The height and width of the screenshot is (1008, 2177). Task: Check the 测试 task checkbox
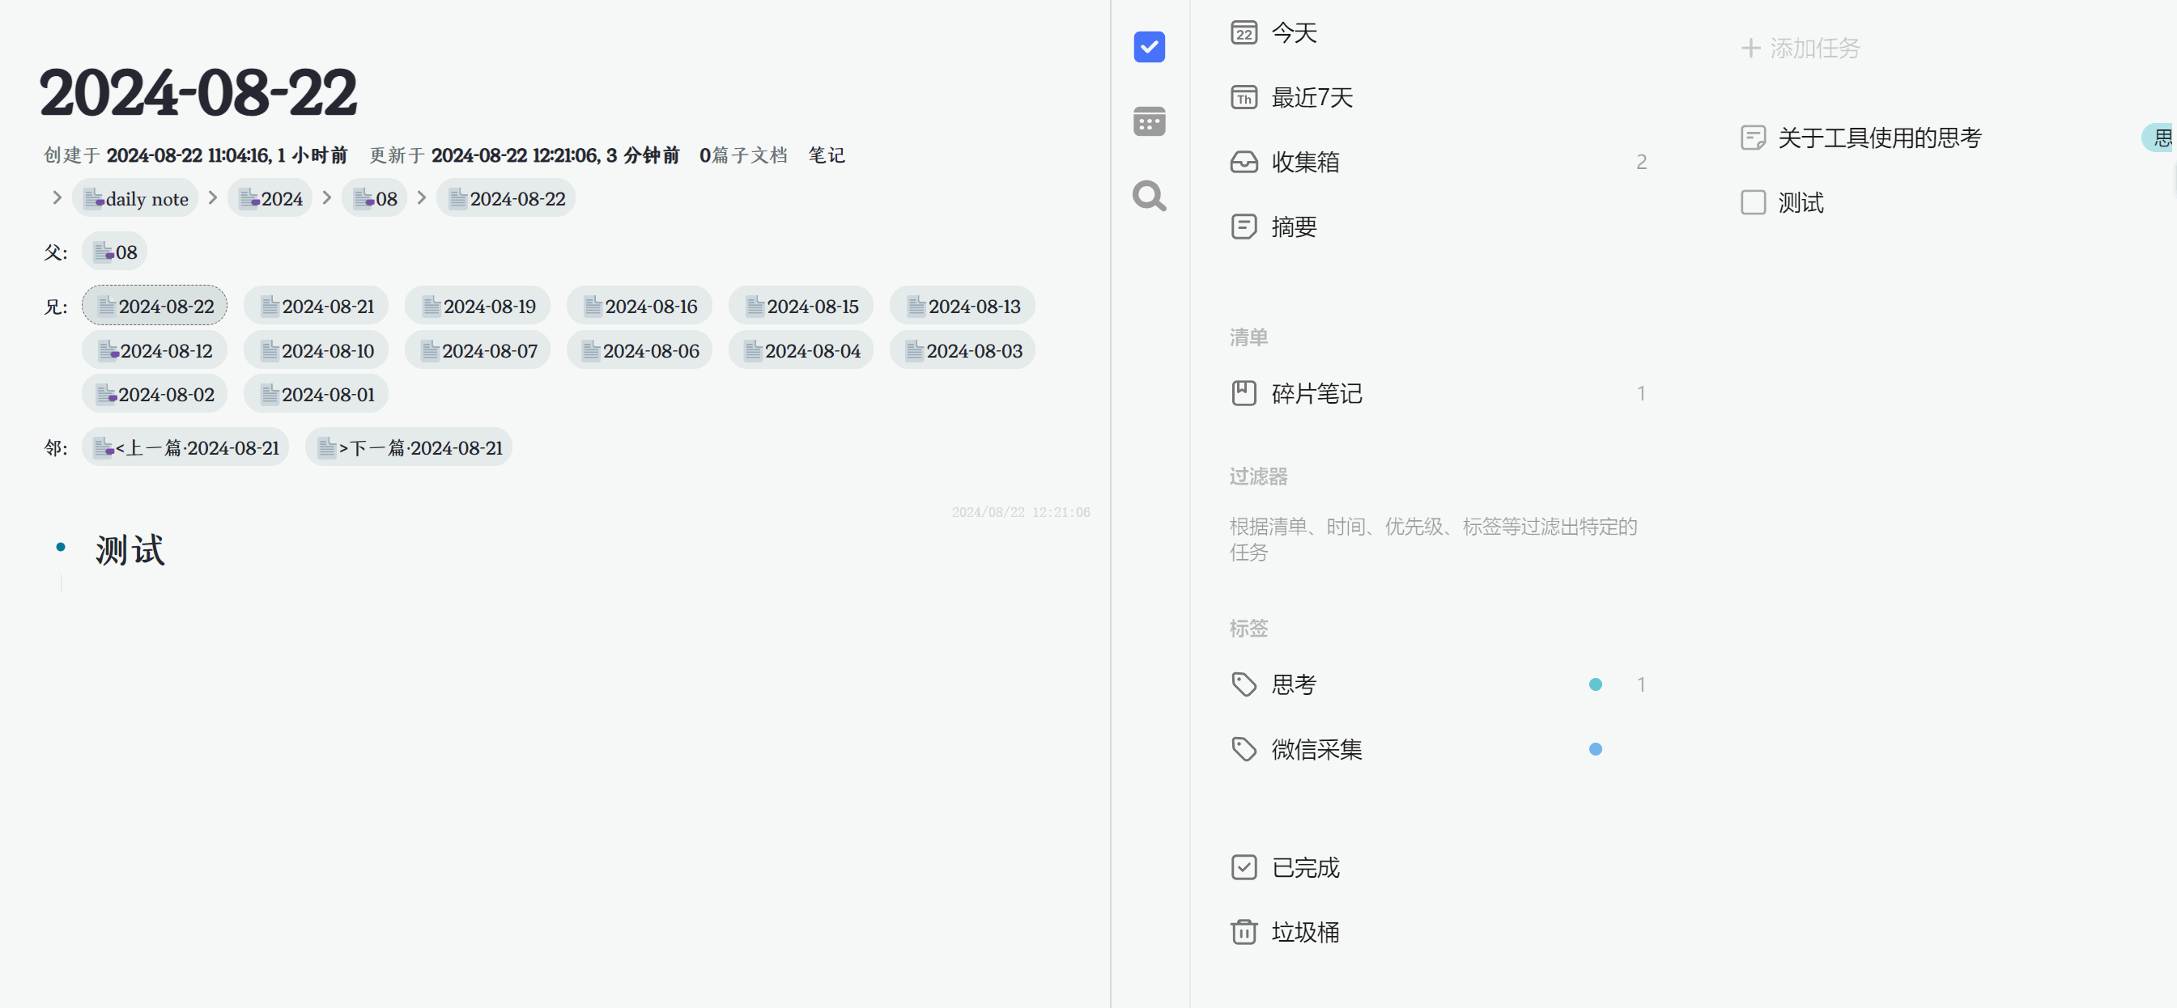click(x=1753, y=202)
